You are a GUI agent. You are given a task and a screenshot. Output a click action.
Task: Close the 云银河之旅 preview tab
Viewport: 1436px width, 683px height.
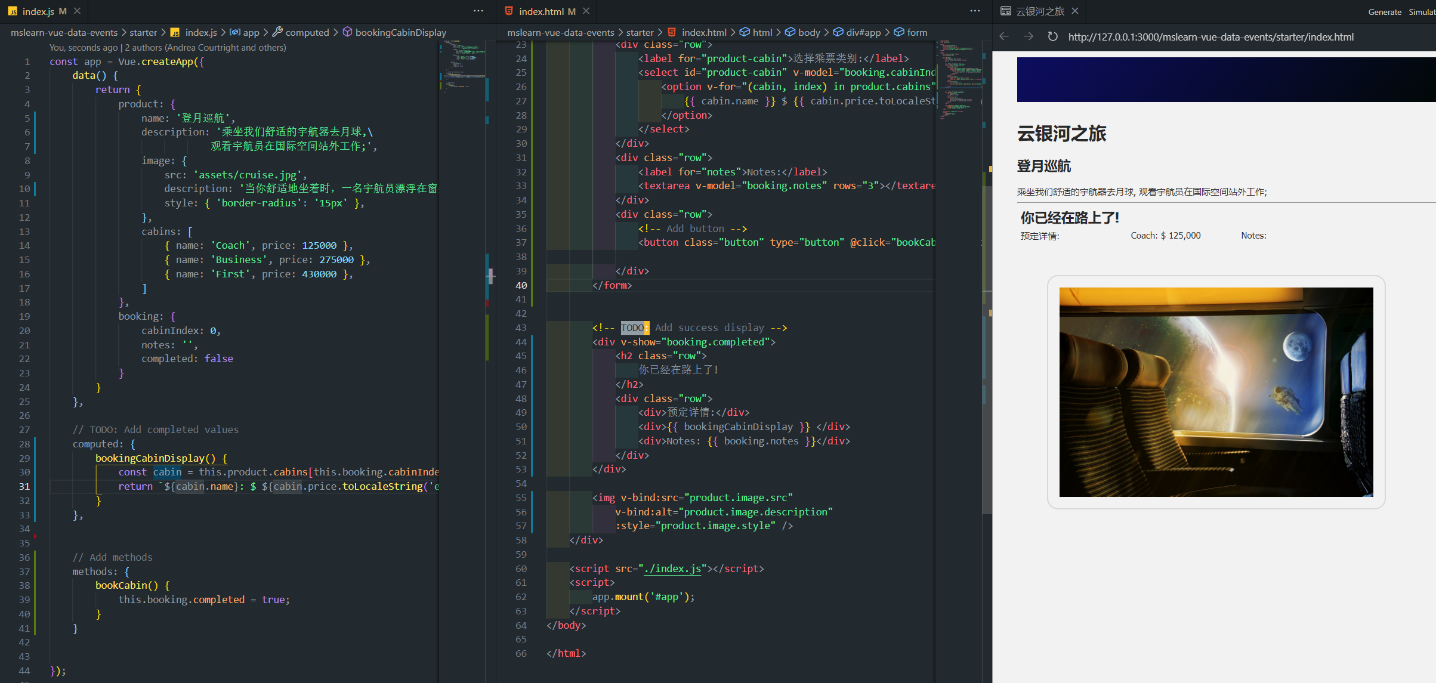pyautogui.click(x=1075, y=11)
